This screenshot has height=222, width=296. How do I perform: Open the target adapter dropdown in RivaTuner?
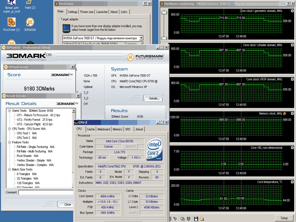coord(141,38)
